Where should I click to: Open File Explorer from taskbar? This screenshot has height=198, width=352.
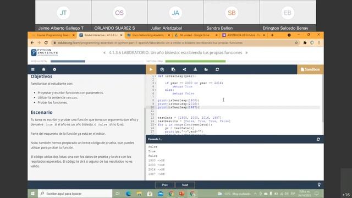[x=139, y=194]
